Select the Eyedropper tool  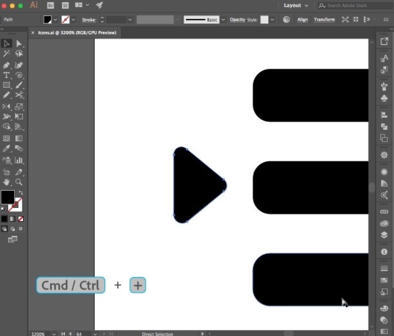[x=6, y=148]
